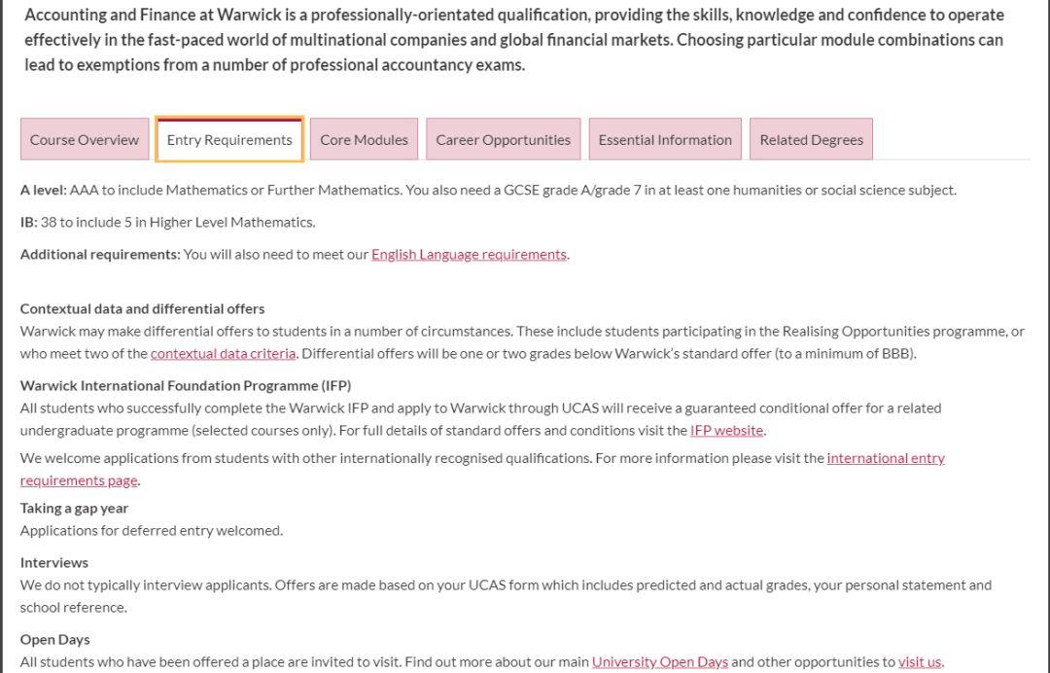
Task: Click the 'Contextual data and differential offers' heading
Action: (142, 308)
